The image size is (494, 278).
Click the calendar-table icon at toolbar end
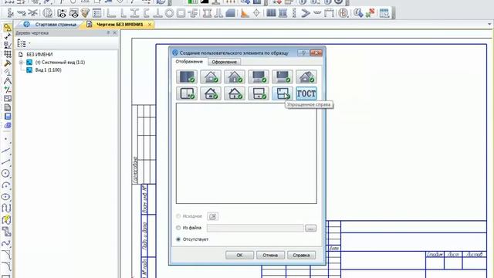coord(384,13)
